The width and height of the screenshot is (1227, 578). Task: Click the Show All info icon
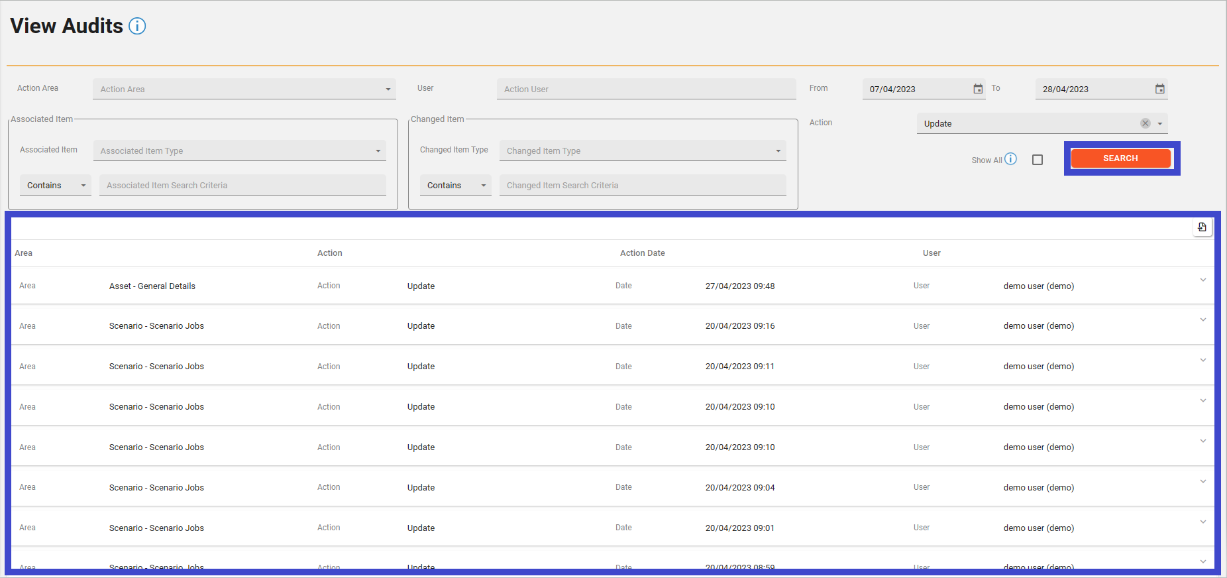click(1010, 159)
